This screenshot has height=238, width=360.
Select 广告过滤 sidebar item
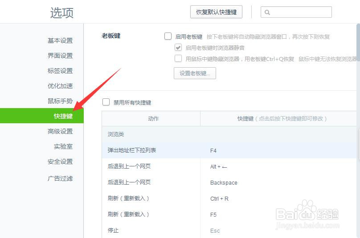[x=60, y=178]
